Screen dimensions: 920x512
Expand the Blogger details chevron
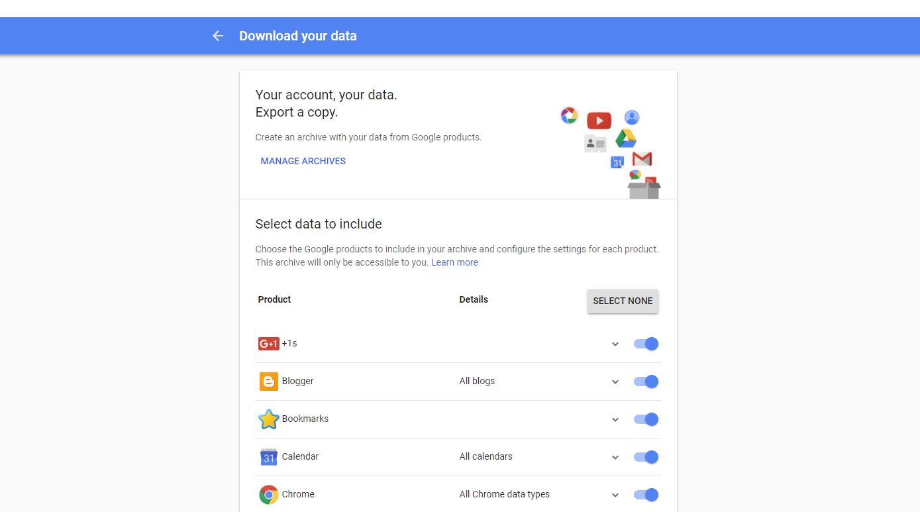615,382
